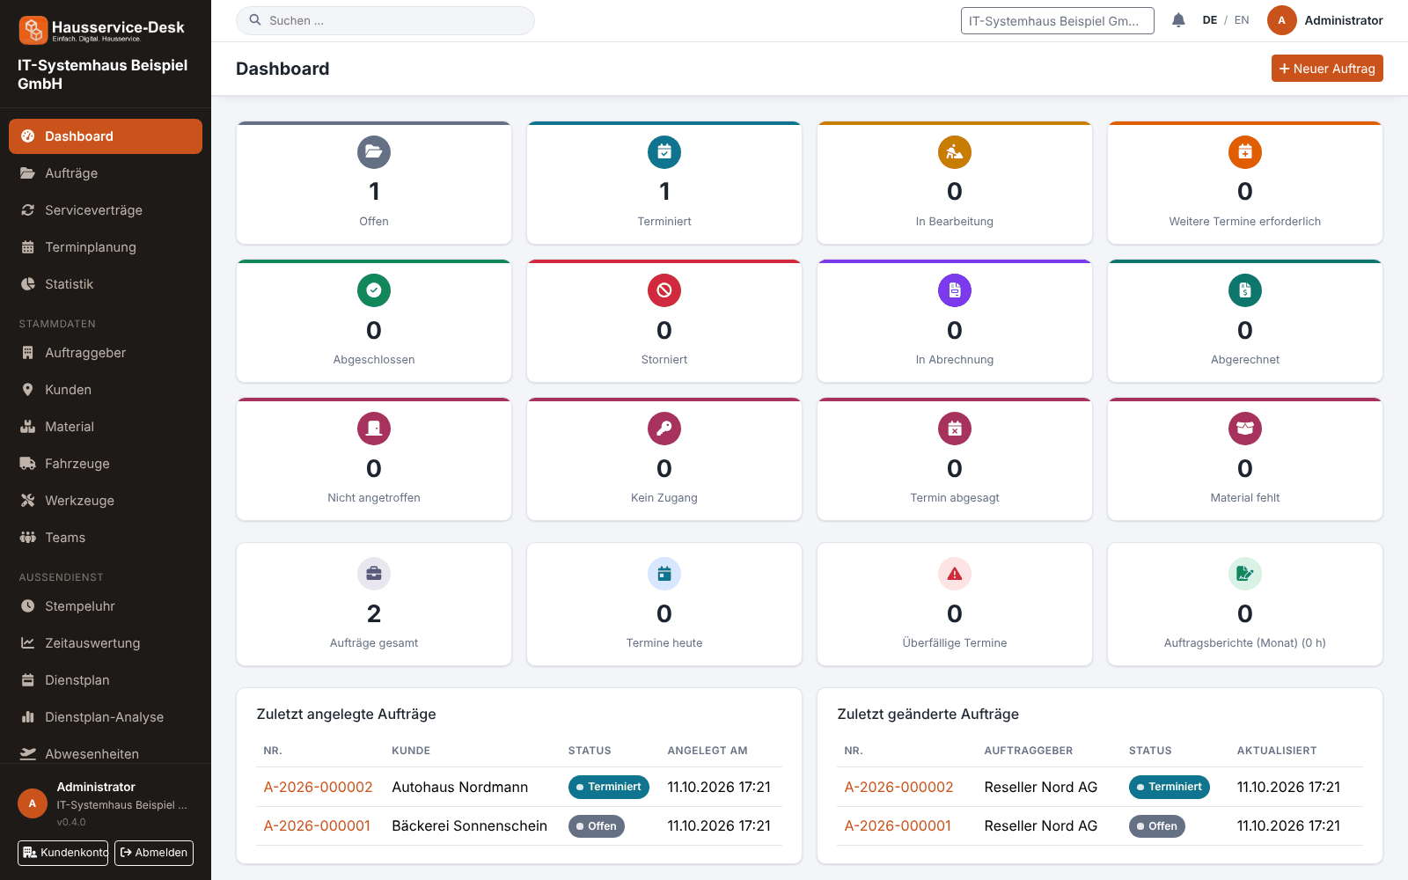Screen dimensions: 1408x880
Task: Click Terminiert status badge for Autohaus Nordmann
Action: pyautogui.click(x=608, y=787)
